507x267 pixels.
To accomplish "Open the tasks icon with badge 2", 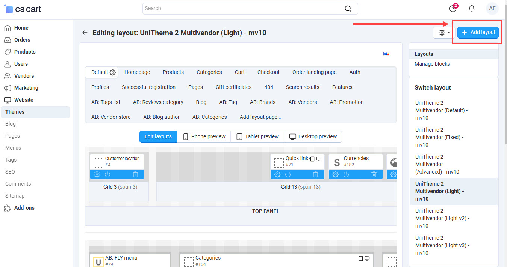I will pyautogui.click(x=453, y=8).
